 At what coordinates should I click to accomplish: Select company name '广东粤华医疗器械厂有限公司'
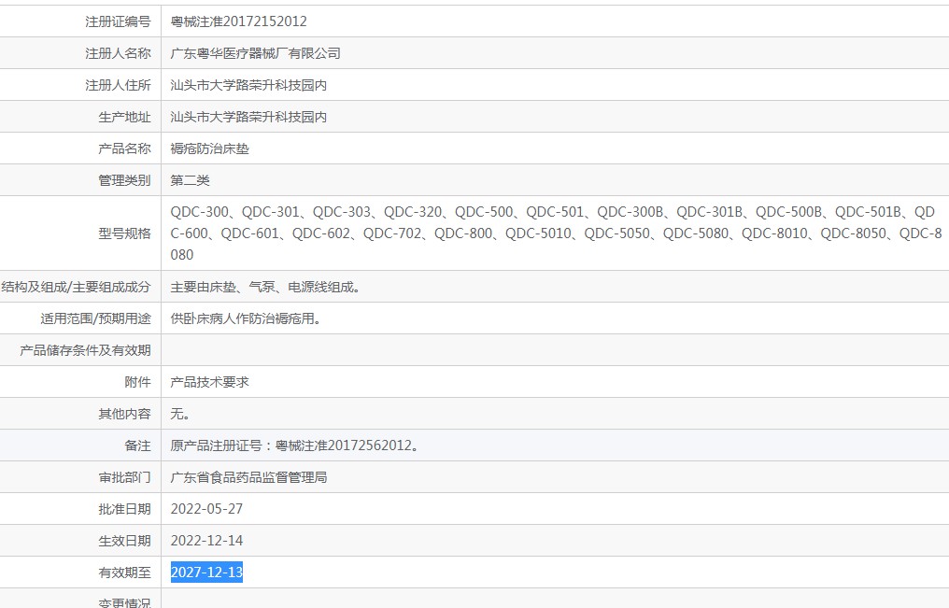pos(255,53)
